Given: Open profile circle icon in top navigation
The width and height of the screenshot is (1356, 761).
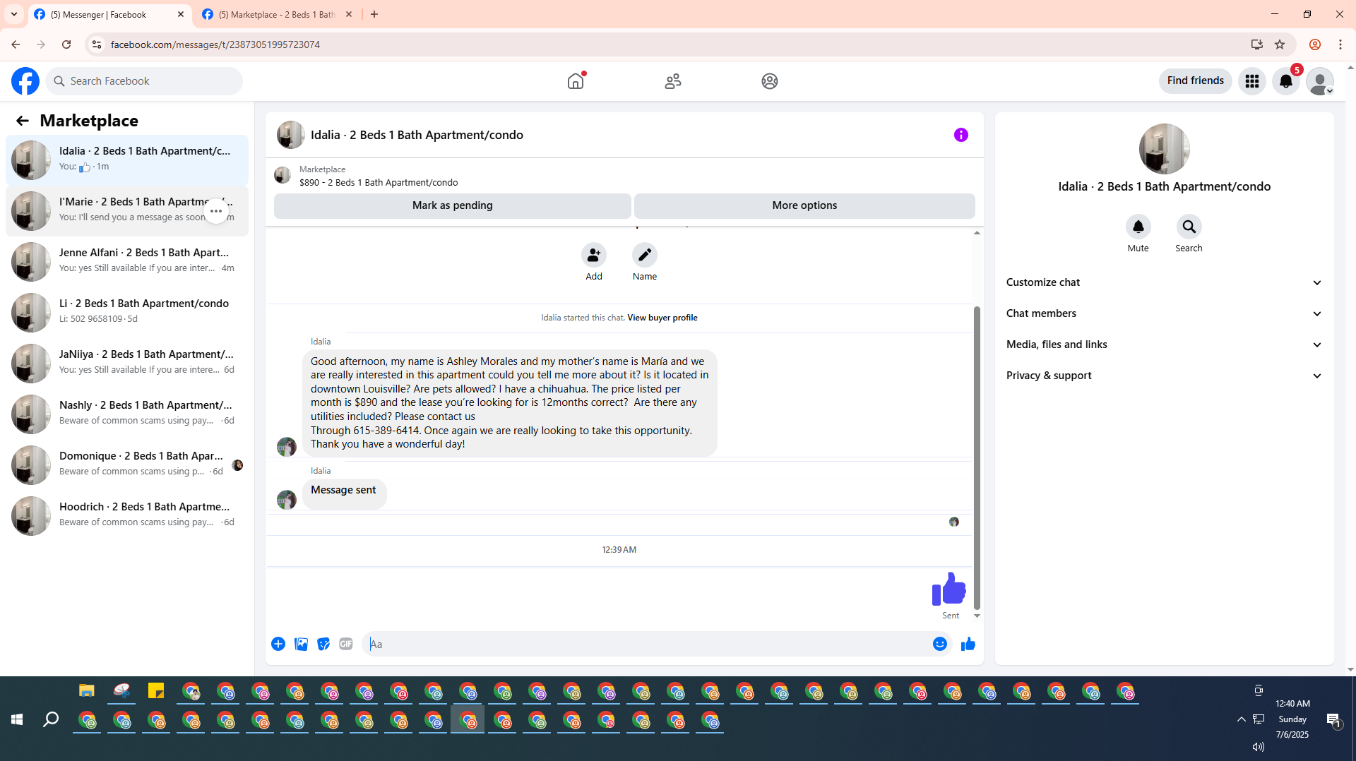Looking at the screenshot, I should click(770, 81).
